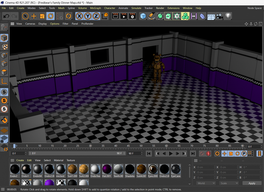
Task: Click the Undo arrow icon
Action: (6, 16)
